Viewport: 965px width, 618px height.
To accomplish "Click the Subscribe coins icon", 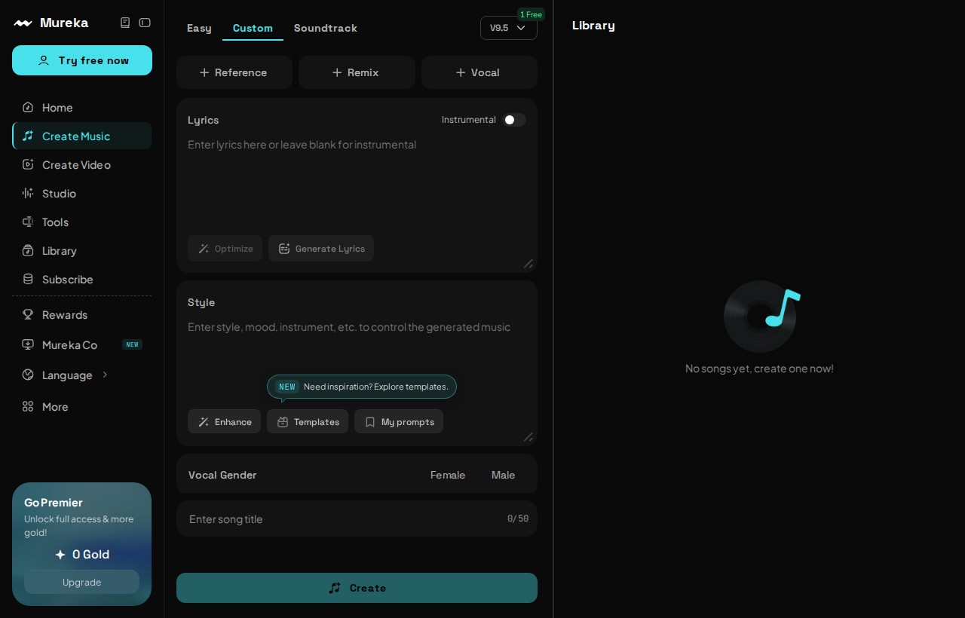I will (28, 279).
